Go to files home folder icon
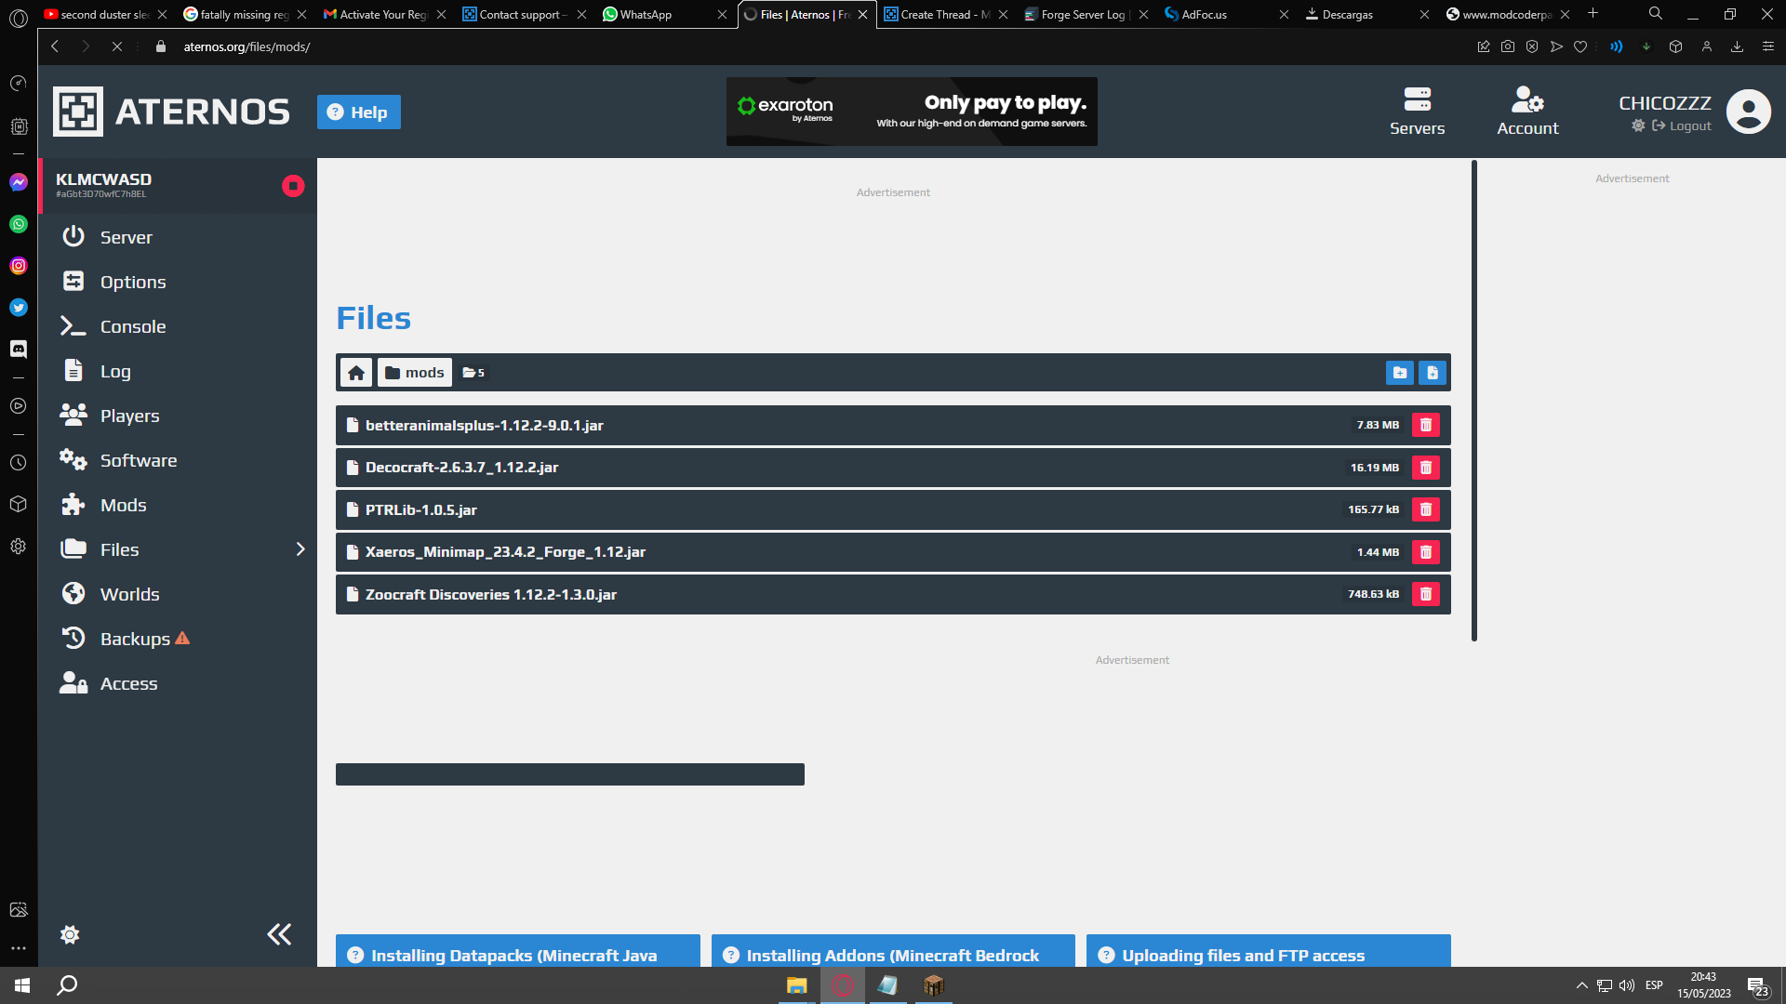 [x=356, y=373]
